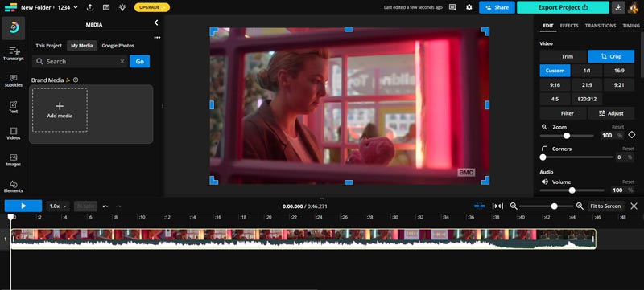Expand the project name 1234 dropdown
Image resolution: width=644 pixels, height=290 pixels.
click(x=68, y=7)
